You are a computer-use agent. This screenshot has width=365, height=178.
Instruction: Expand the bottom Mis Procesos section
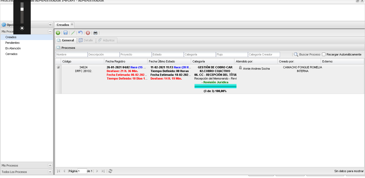point(50,165)
